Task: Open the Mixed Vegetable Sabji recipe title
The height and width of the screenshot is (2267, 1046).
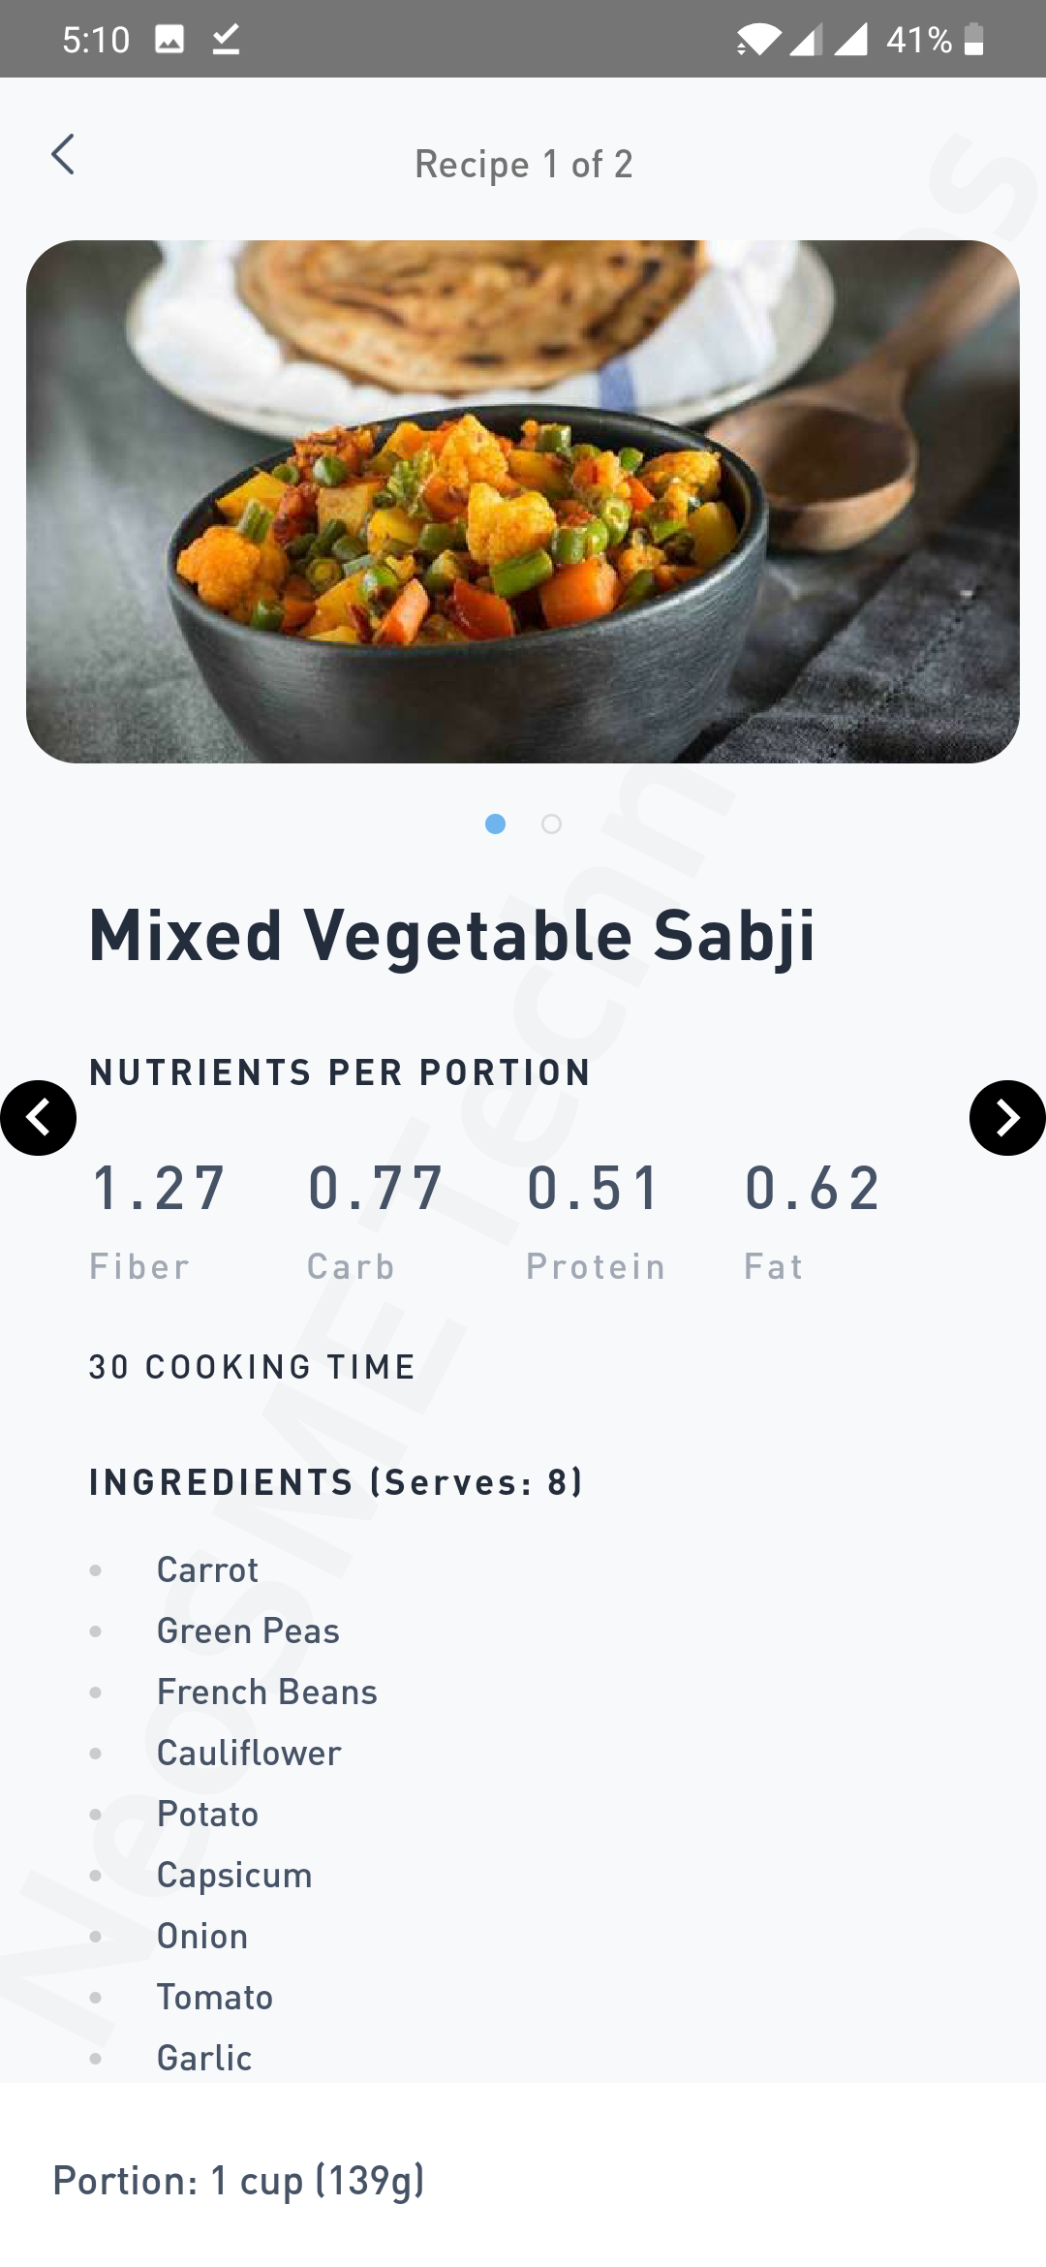Action: [x=452, y=935]
